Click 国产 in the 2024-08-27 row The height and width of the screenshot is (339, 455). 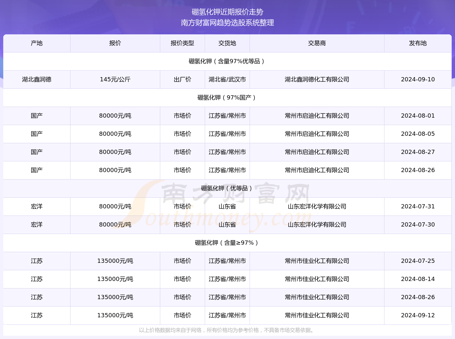pos(37,152)
